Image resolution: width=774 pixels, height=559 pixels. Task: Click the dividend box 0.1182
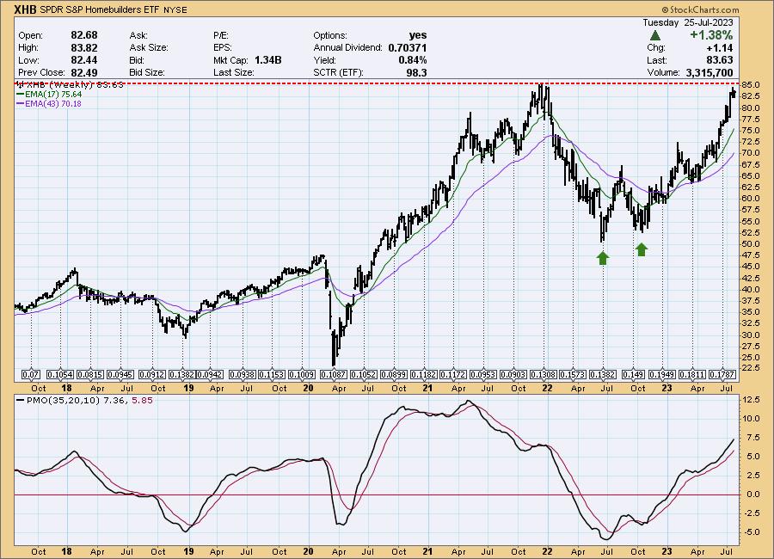click(424, 375)
